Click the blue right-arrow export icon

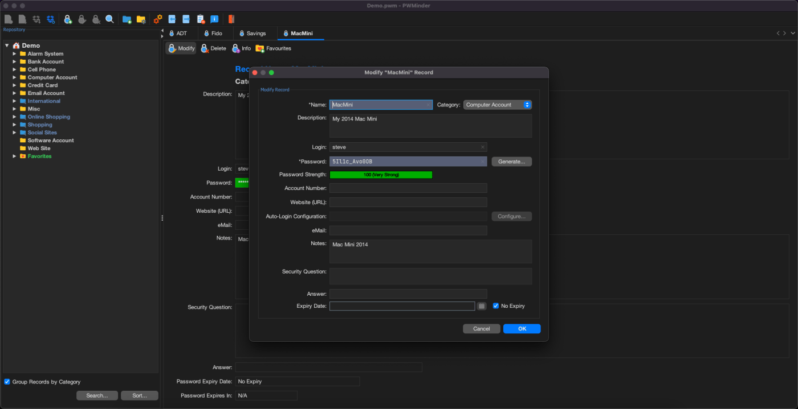click(186, 19)
